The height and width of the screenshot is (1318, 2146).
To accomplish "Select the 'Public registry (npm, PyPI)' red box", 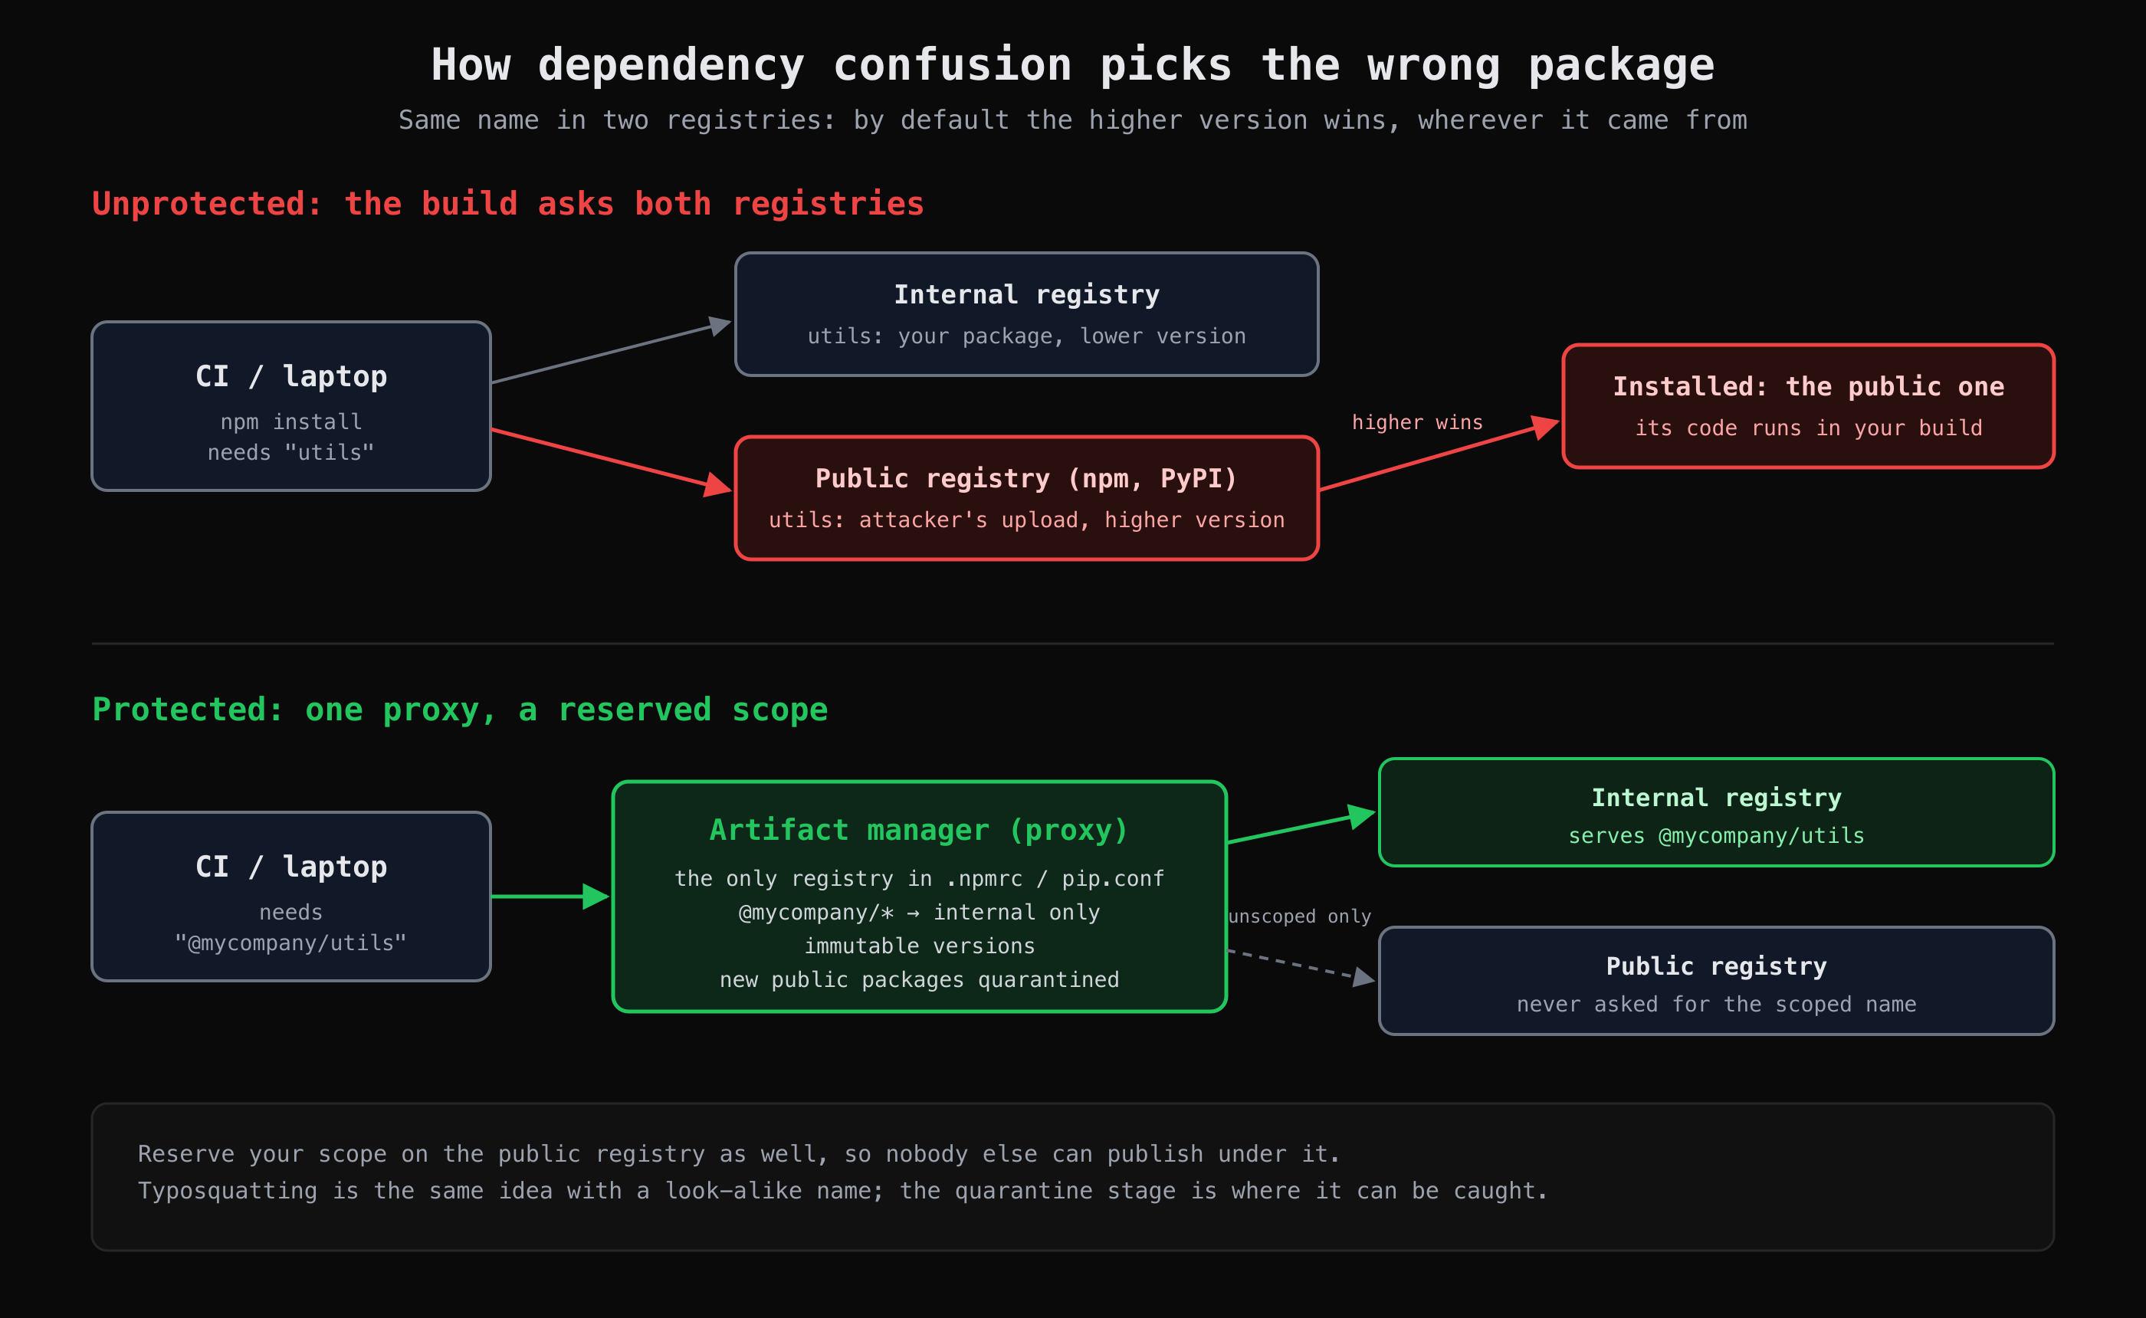I will pyautogui.click(x=1027, y=498).
